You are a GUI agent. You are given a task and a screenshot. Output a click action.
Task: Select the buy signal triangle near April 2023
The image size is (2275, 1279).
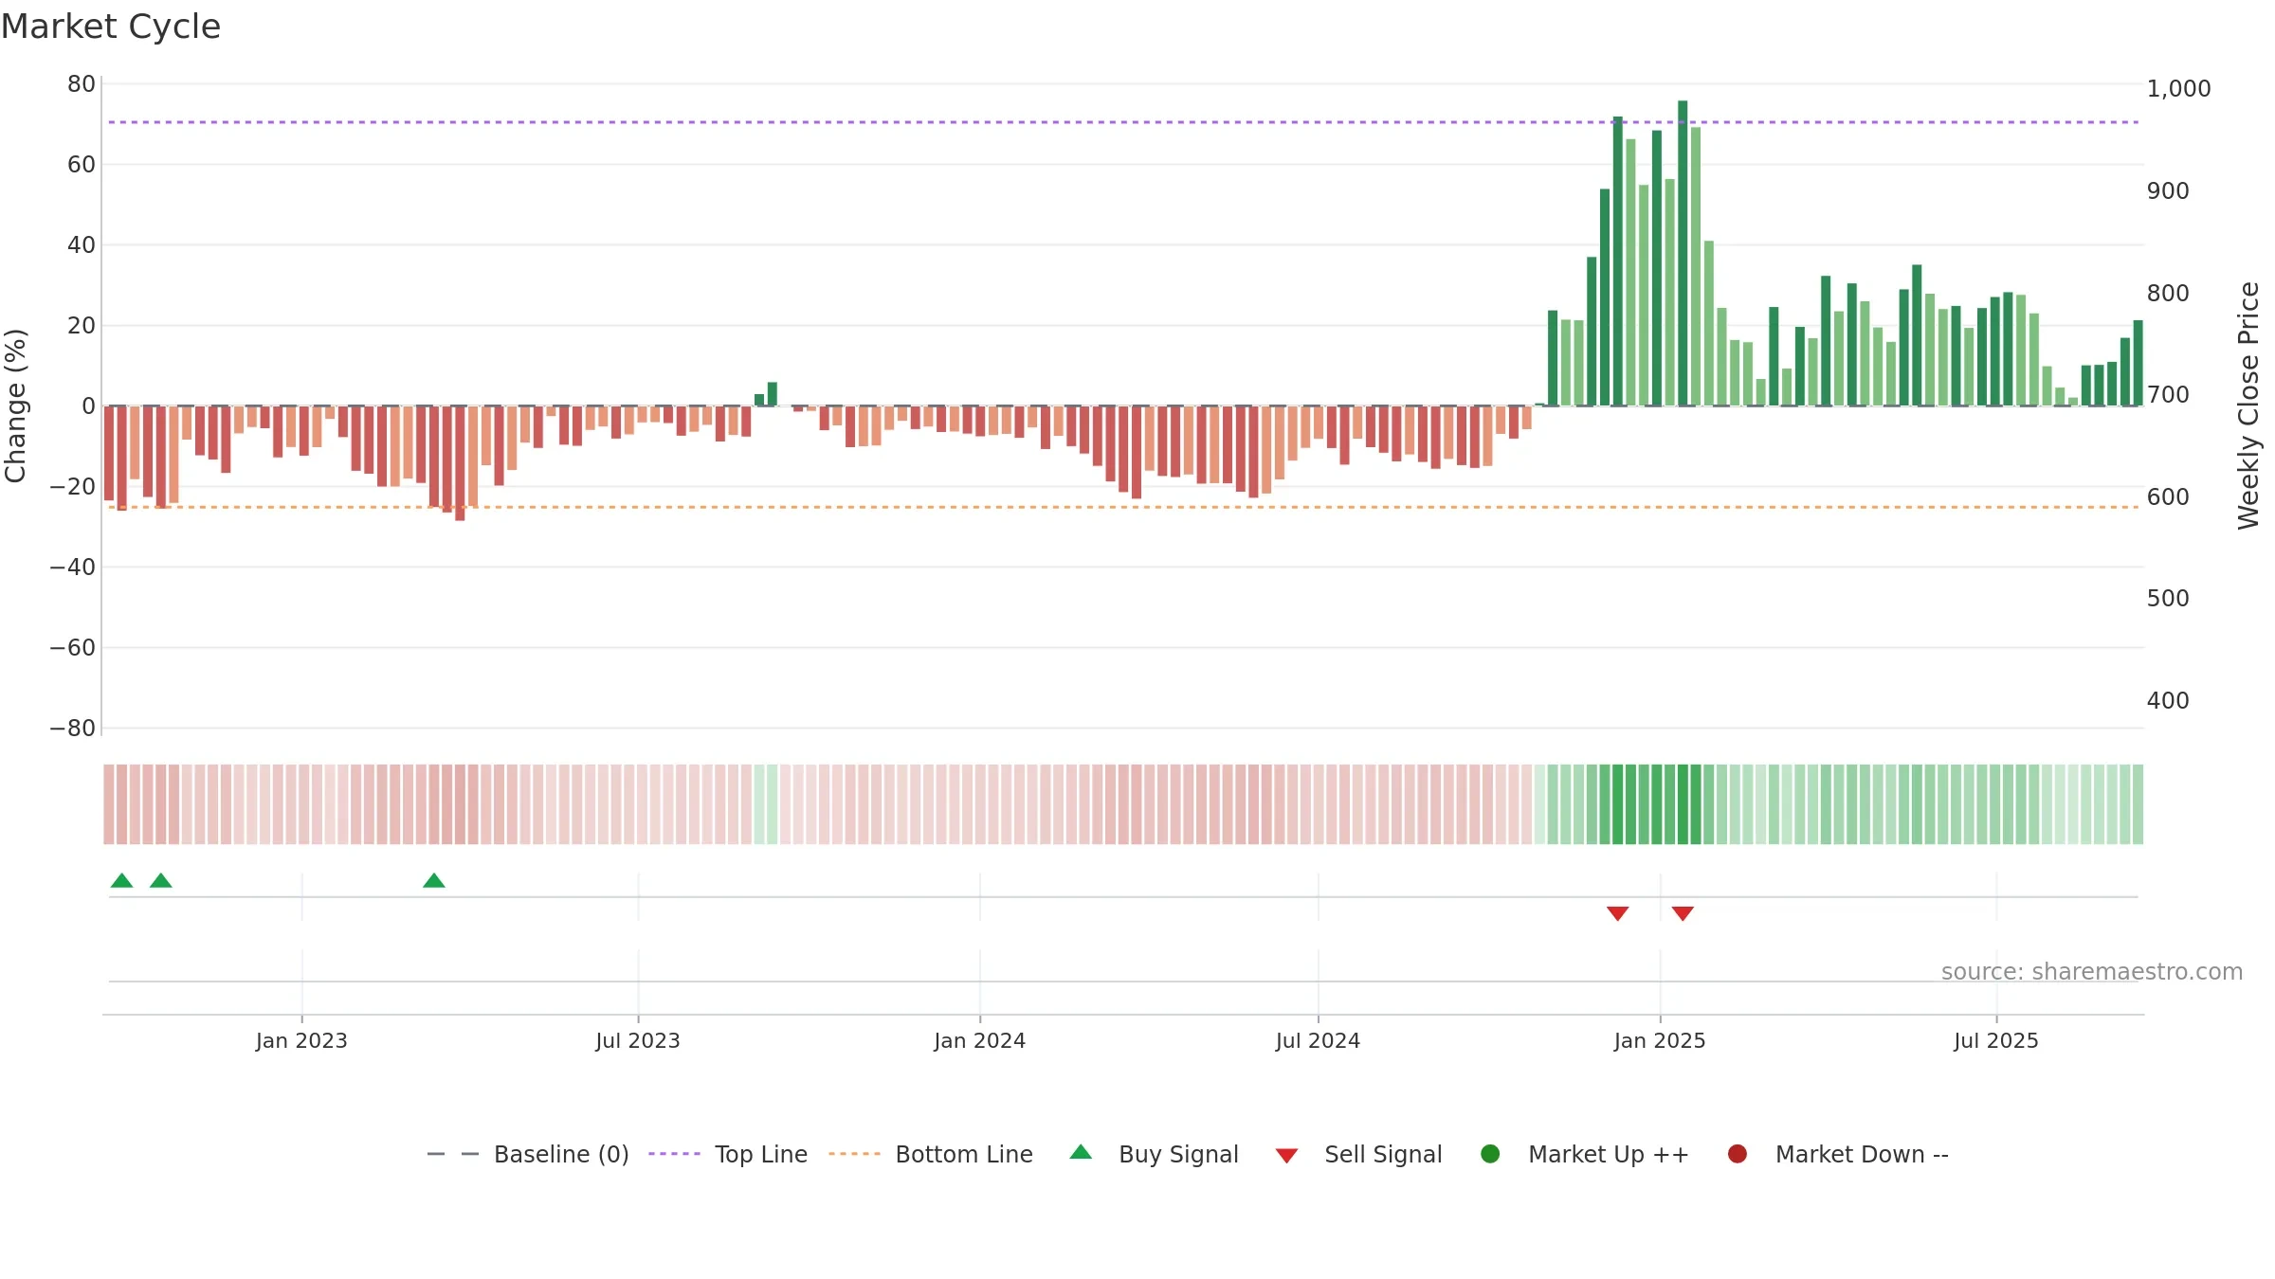pos(434,881)
